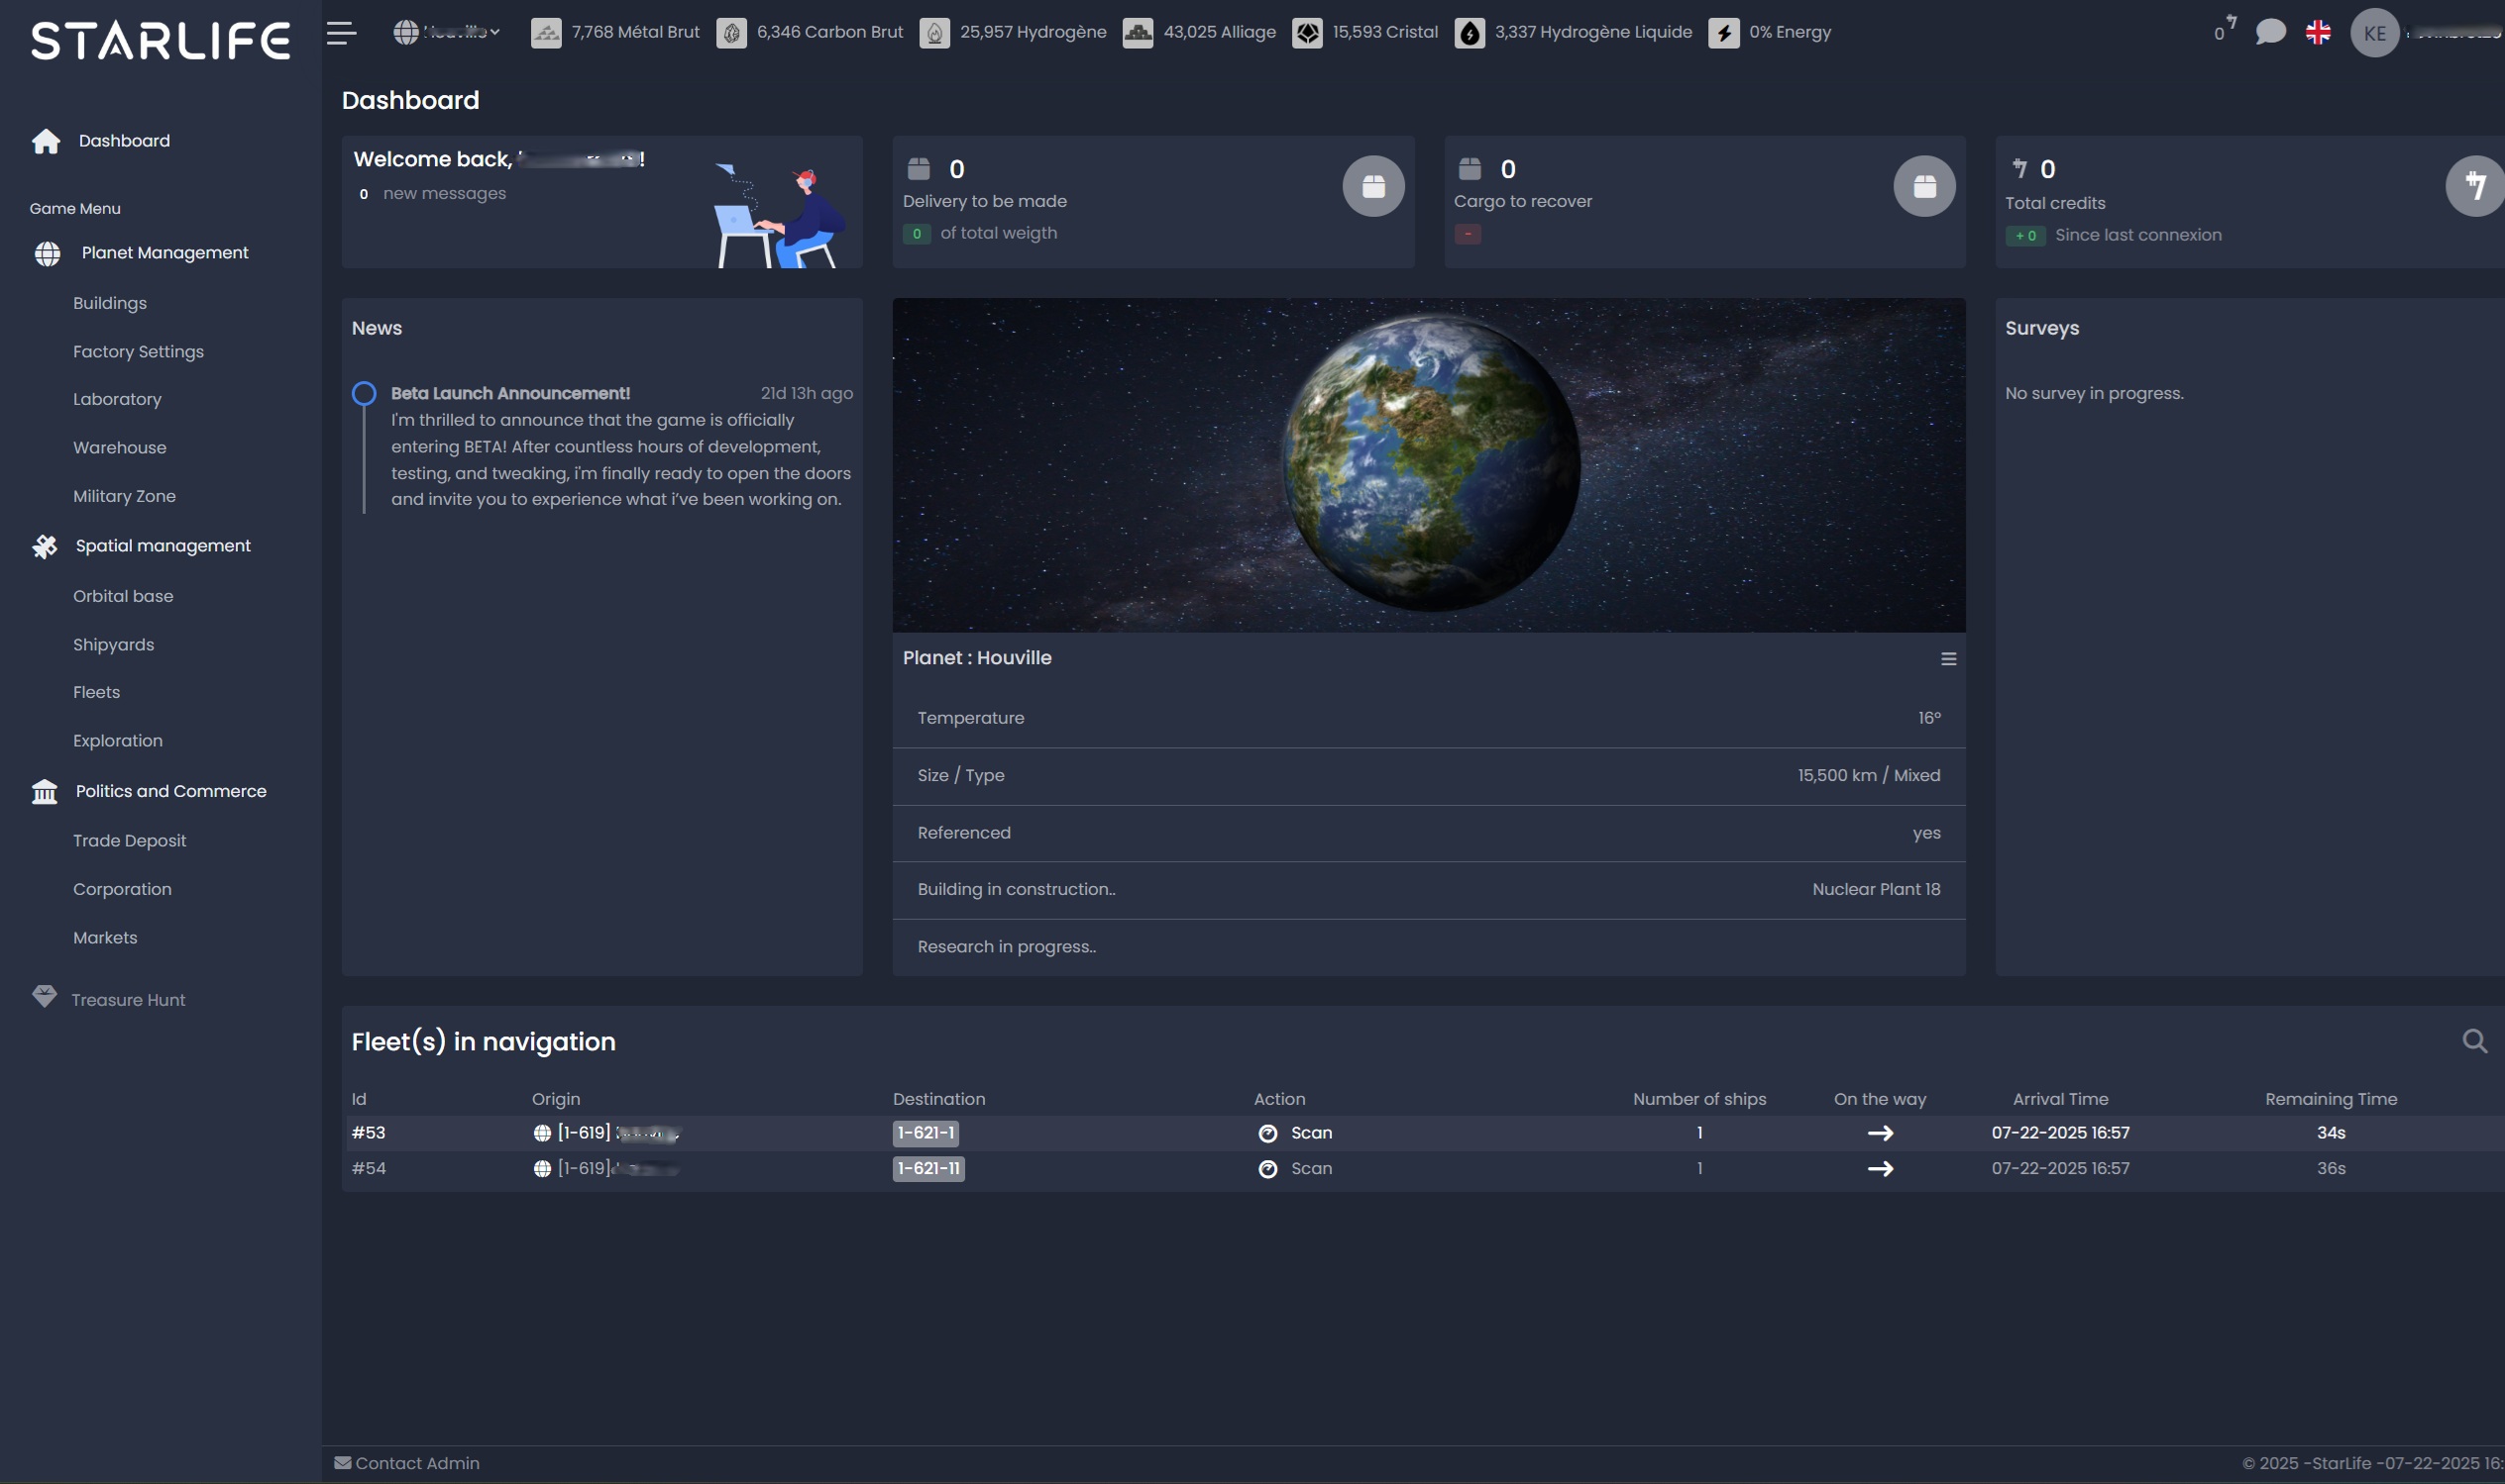Click the Research in progress row
Image resolution: width=2505 pixels, height=1484 pixels.
point(1429,947)
